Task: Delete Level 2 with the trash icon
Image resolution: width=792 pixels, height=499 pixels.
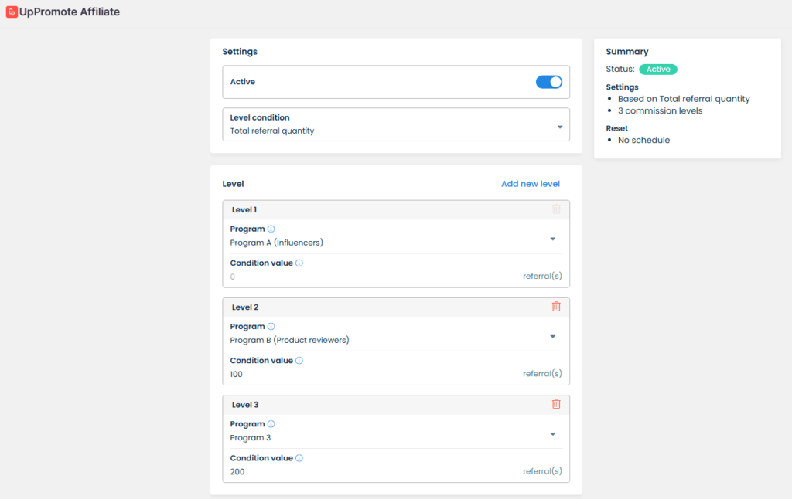Action: click(555, 307)
